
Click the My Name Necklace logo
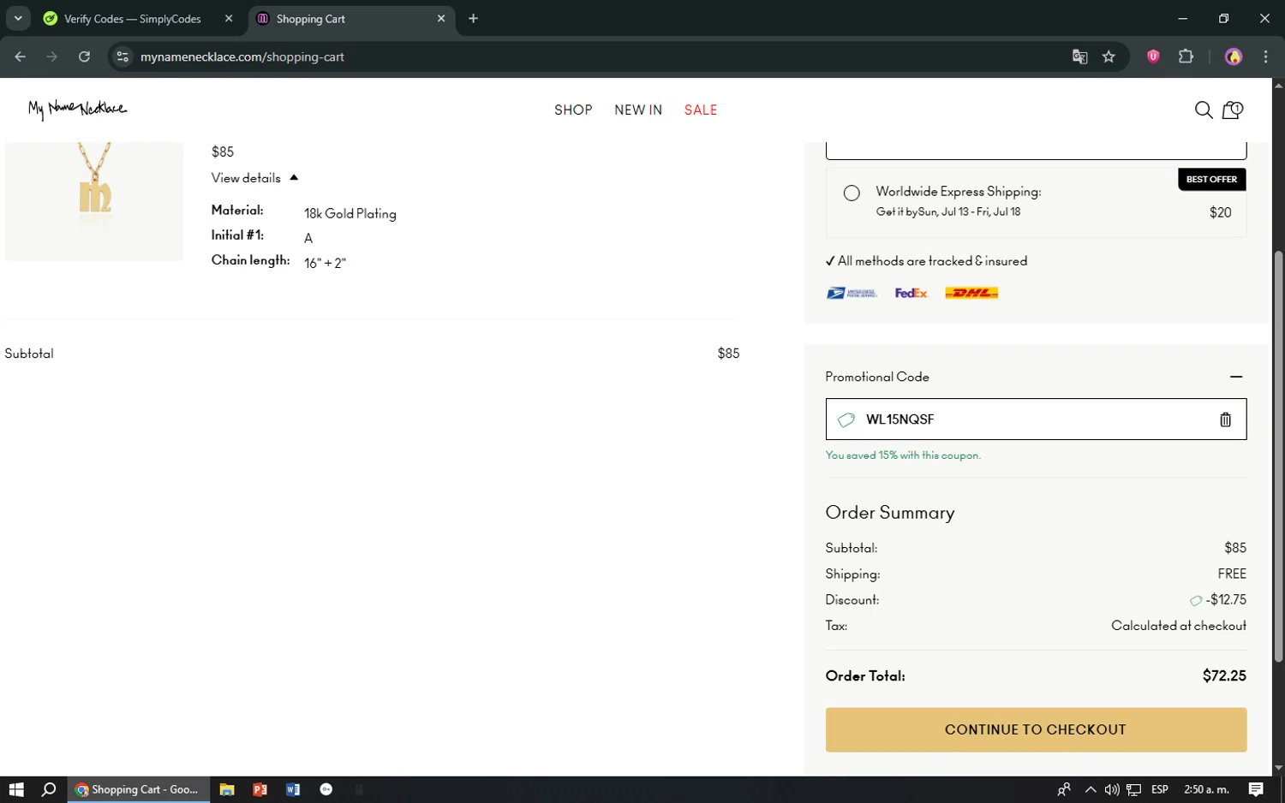(x=77, y=109)
